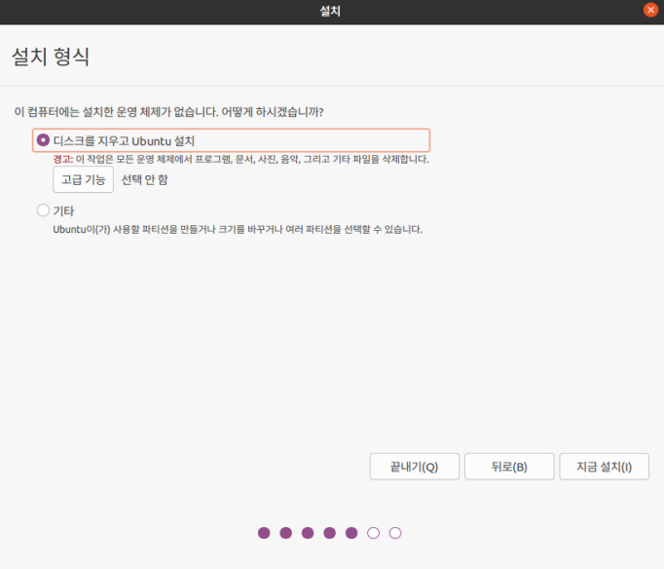Image resolution: width=664 pixels, height=569 pixels.
Task: Click the '설치' window title
Action: 330,11
